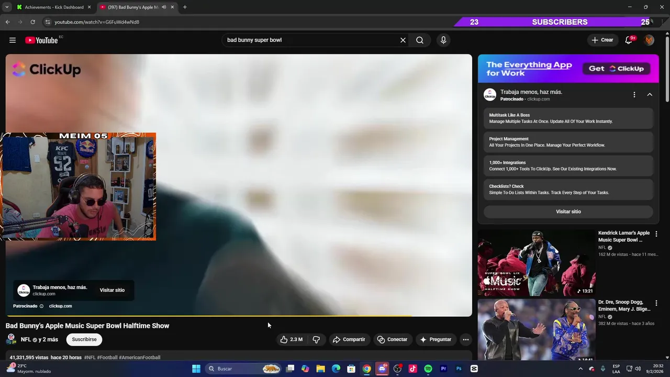Open the #AmericanFootball hashtag

pyautogui.click(x=139, y=358)
